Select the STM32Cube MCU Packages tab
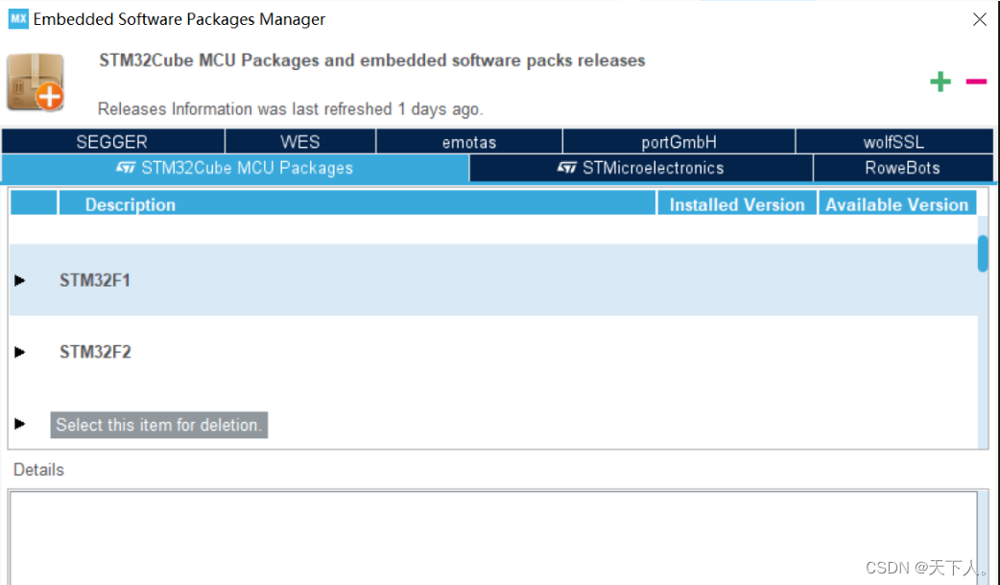The width and height of the screenshot is (1000, 585). tap(235, 168)
